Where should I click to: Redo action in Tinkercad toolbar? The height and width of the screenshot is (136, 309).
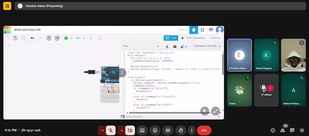(x=40, y=38)
